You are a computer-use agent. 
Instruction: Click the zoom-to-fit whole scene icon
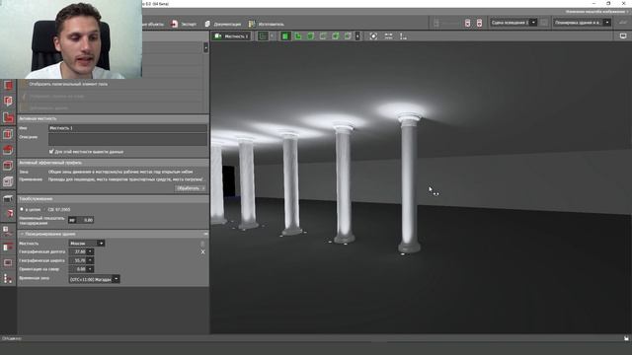click(x=373, y=36)
